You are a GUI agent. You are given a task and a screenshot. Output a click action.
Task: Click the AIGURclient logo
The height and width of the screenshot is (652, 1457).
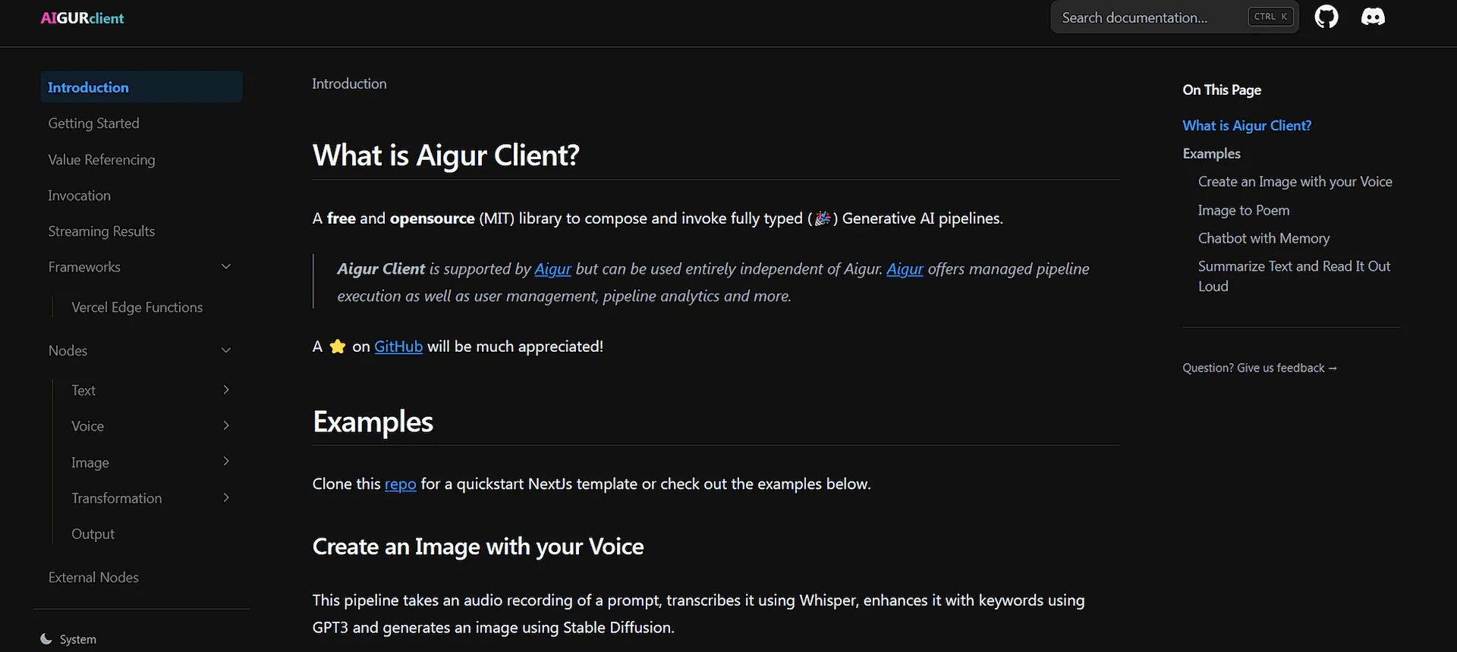[x=82, y=18]
